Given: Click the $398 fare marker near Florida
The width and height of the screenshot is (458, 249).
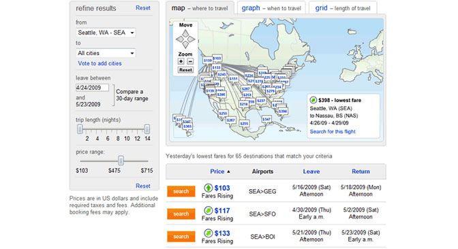Looking at the screenshot, I should [x=283, y=112].
